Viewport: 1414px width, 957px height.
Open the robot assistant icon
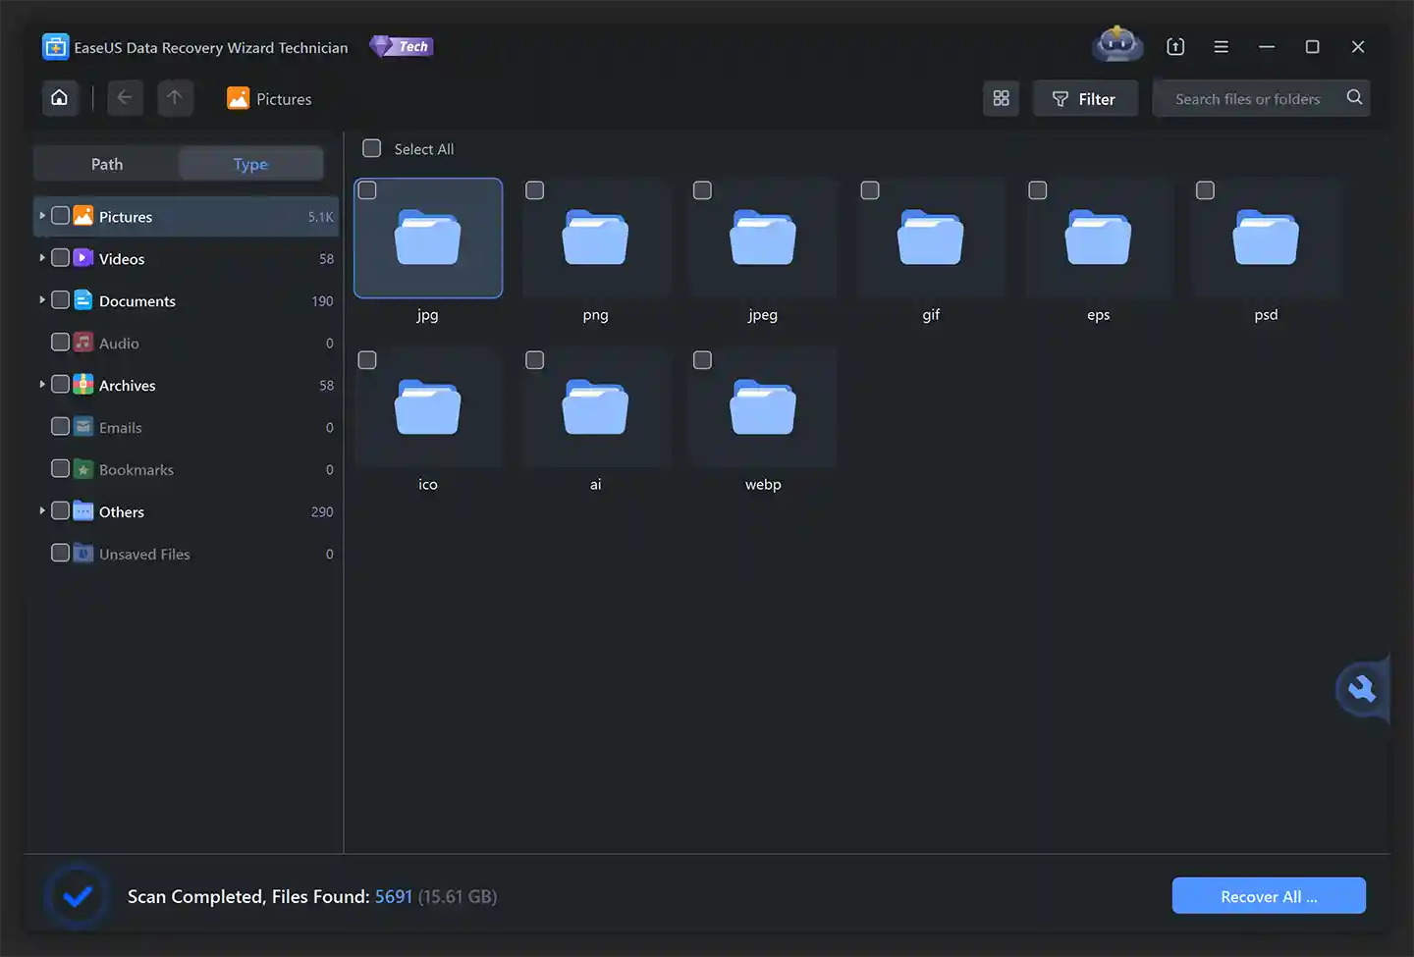tap(1116, 45)
